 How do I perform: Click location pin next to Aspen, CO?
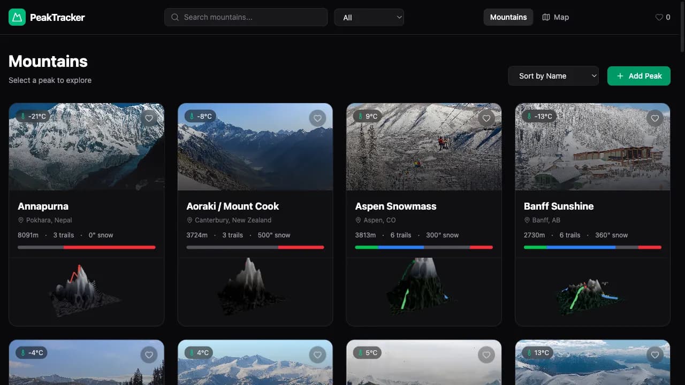(359, 220)
